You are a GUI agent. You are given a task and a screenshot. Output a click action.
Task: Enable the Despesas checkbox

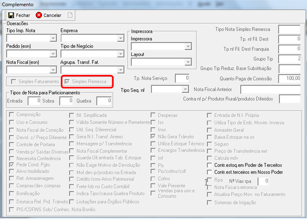[x=153, y=115]
